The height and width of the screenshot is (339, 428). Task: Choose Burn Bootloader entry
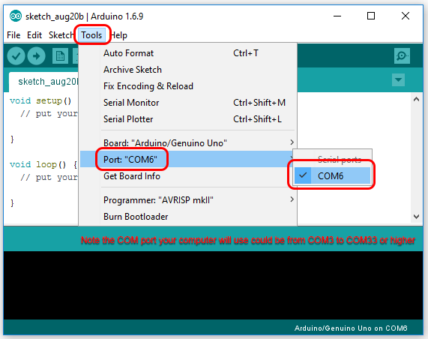coord(188,217)
